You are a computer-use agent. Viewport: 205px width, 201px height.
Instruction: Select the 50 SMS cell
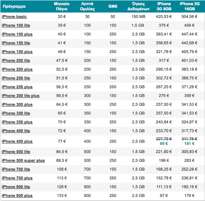click(x=113, y=17)
